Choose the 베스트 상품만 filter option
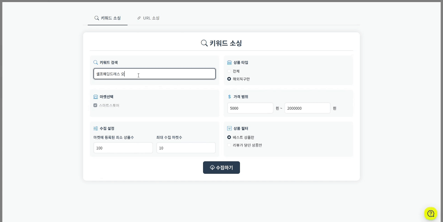This screenshot has height=222, width=443. point(229,137)
